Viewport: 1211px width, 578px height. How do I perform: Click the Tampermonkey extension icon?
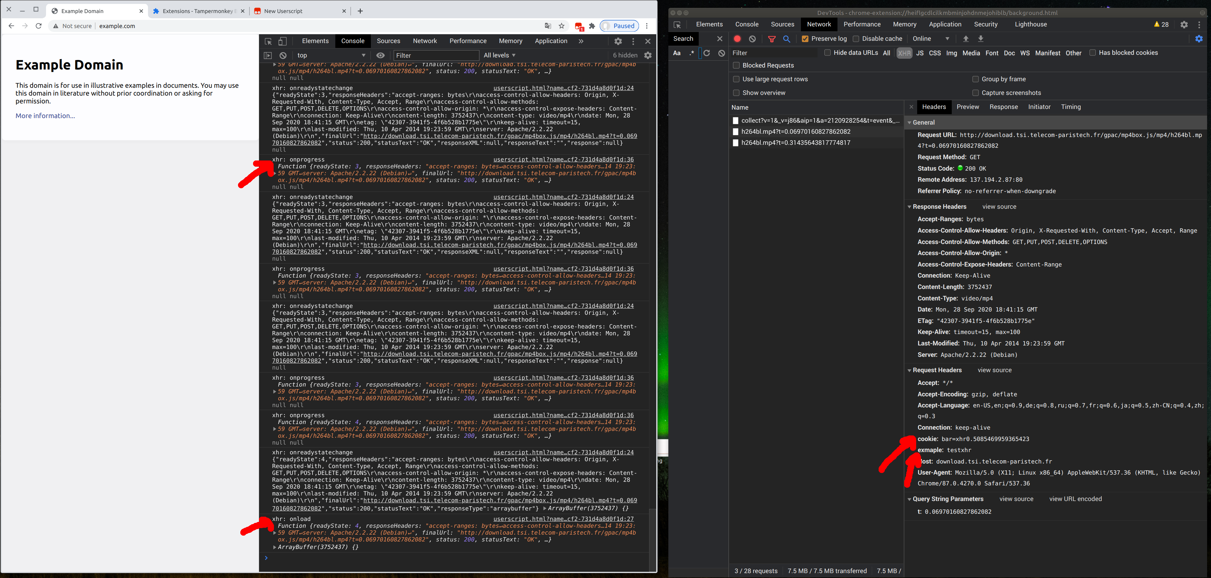(x=579, y=26)
